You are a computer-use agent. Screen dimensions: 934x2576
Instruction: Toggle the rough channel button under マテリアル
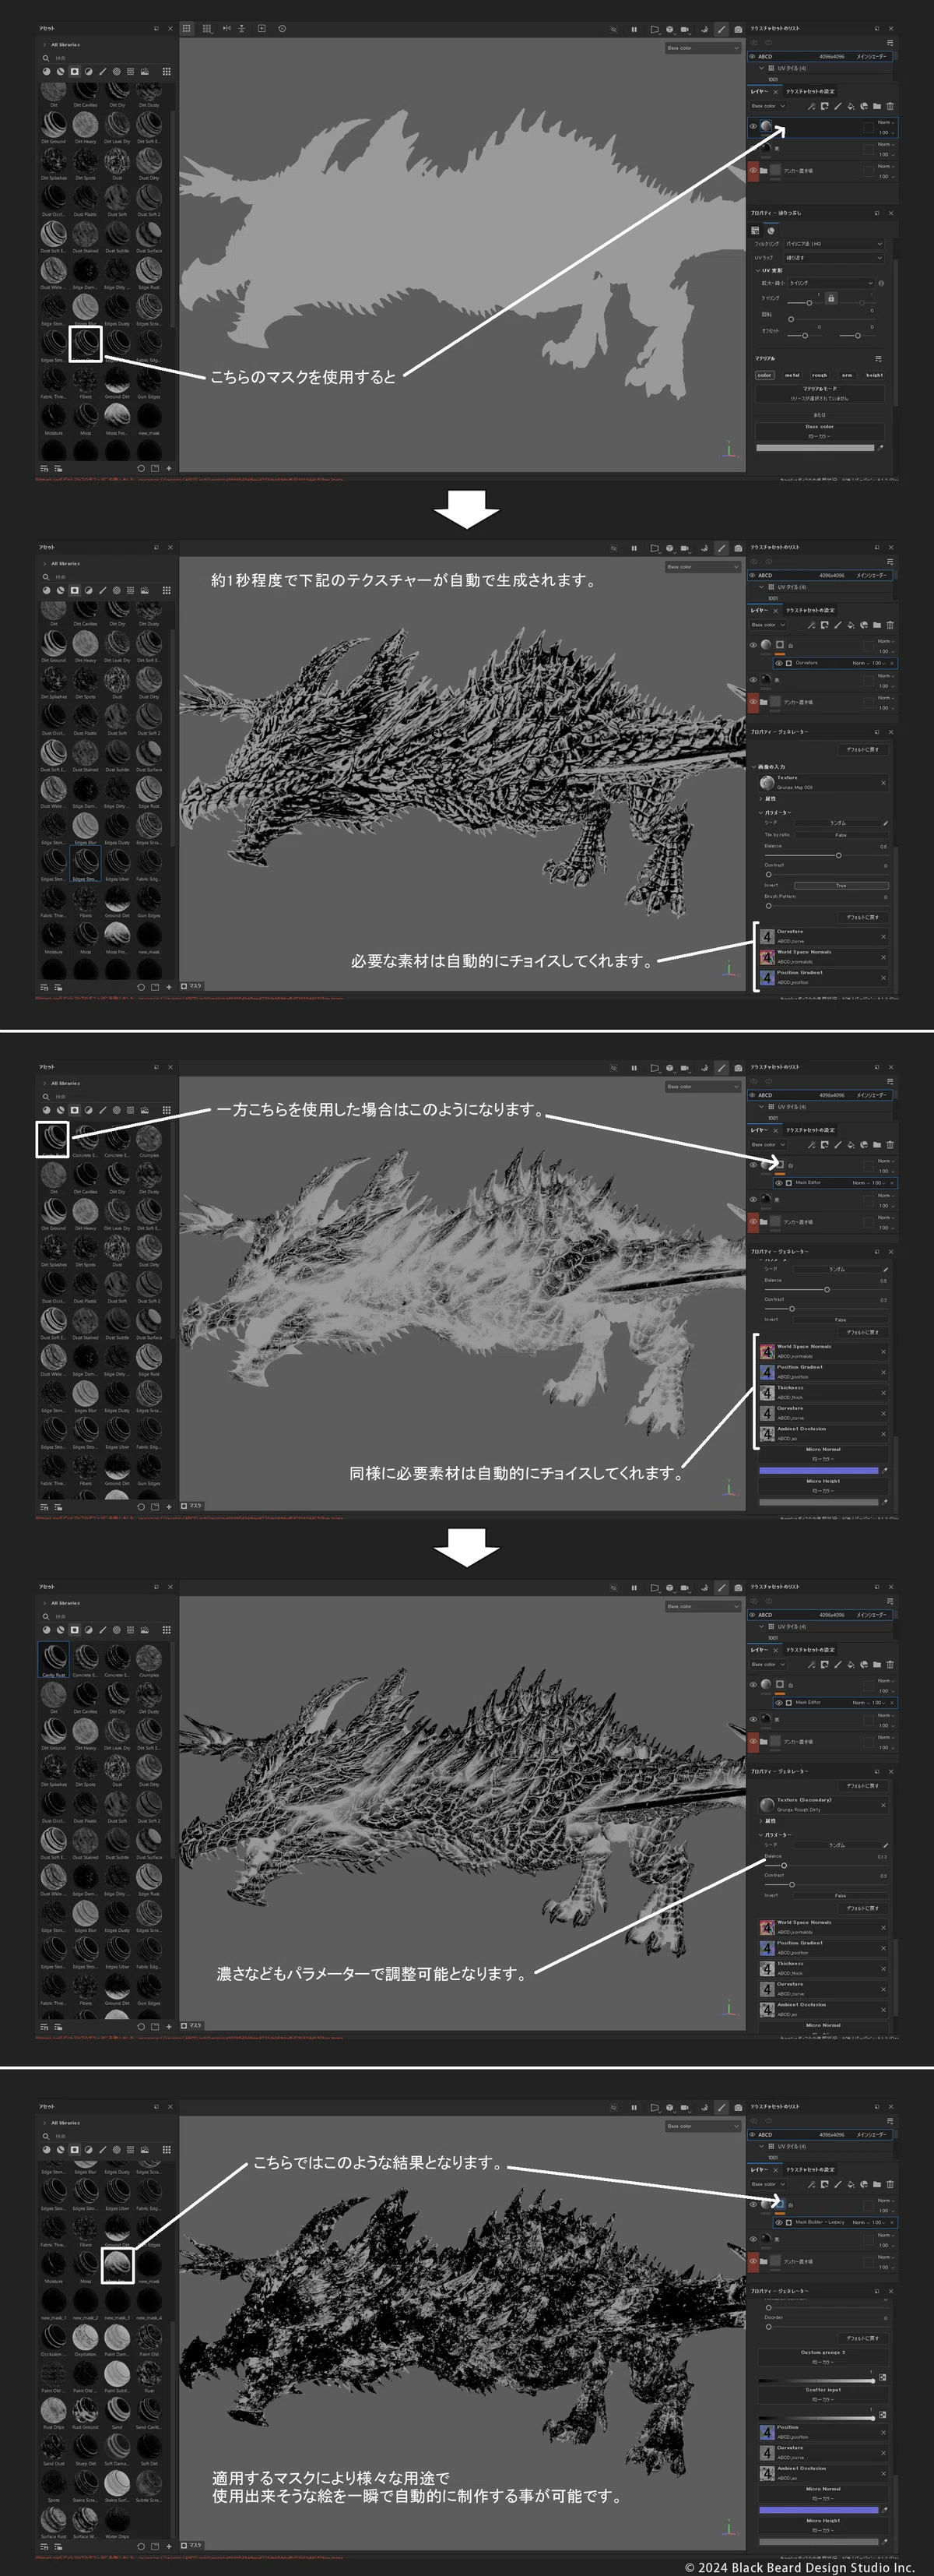tap(819, 375)
